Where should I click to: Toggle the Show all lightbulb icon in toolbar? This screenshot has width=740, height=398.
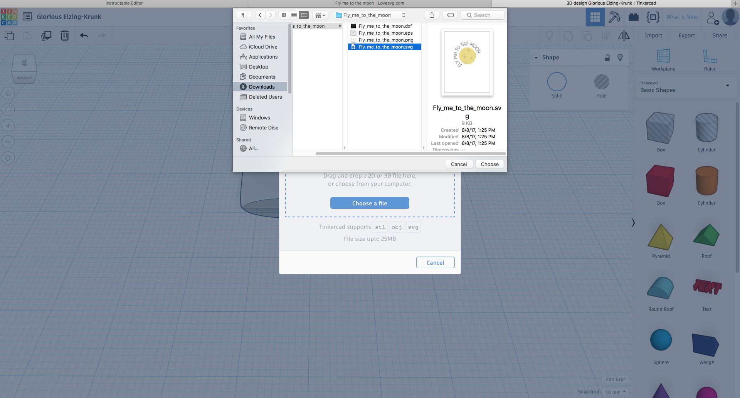(x=549, y=35)
